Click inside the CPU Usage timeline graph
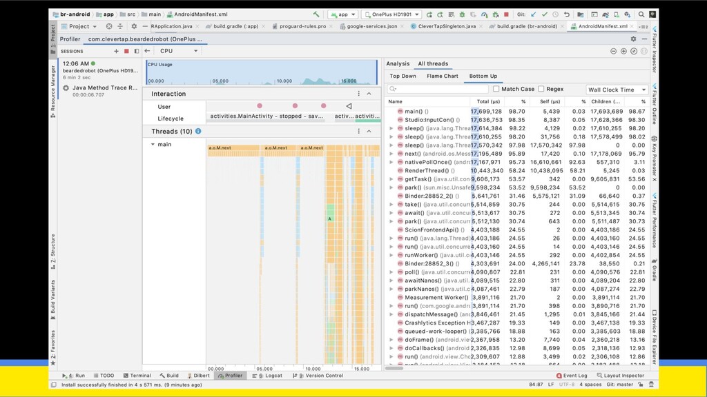This screenshot has width=707, height=397. click(x=262, y=72)
